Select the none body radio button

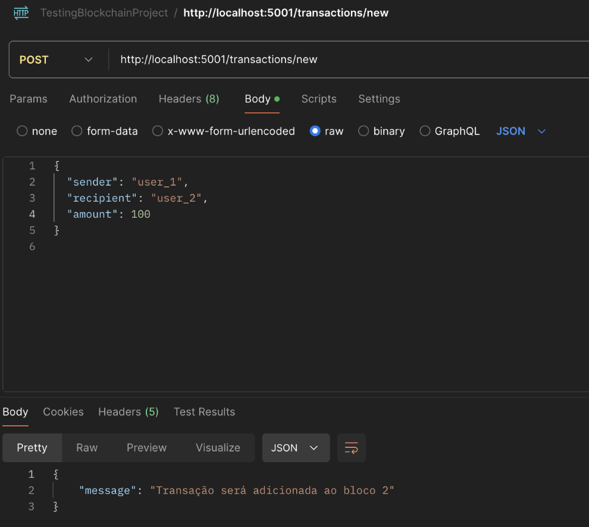22,131
